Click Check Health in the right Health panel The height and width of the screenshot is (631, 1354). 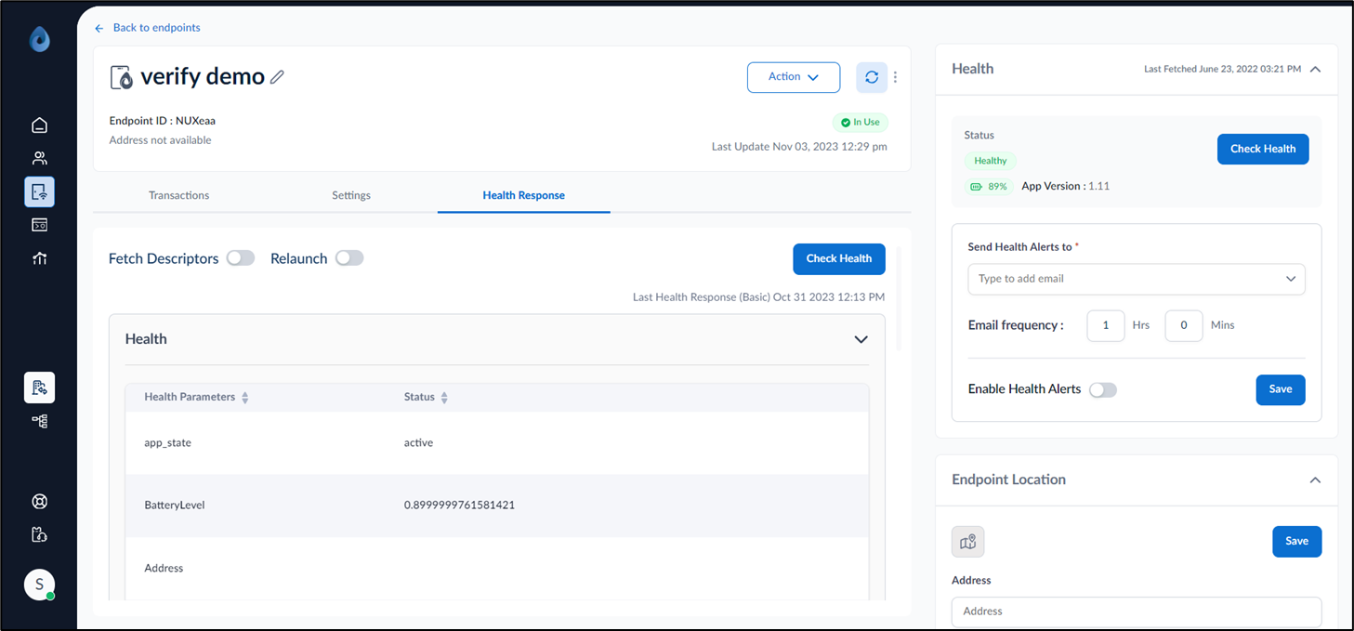click(x=1263, y=149)
